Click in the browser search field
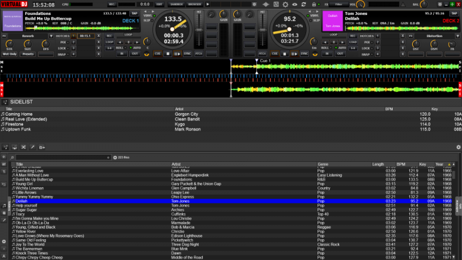 [63, 158]
